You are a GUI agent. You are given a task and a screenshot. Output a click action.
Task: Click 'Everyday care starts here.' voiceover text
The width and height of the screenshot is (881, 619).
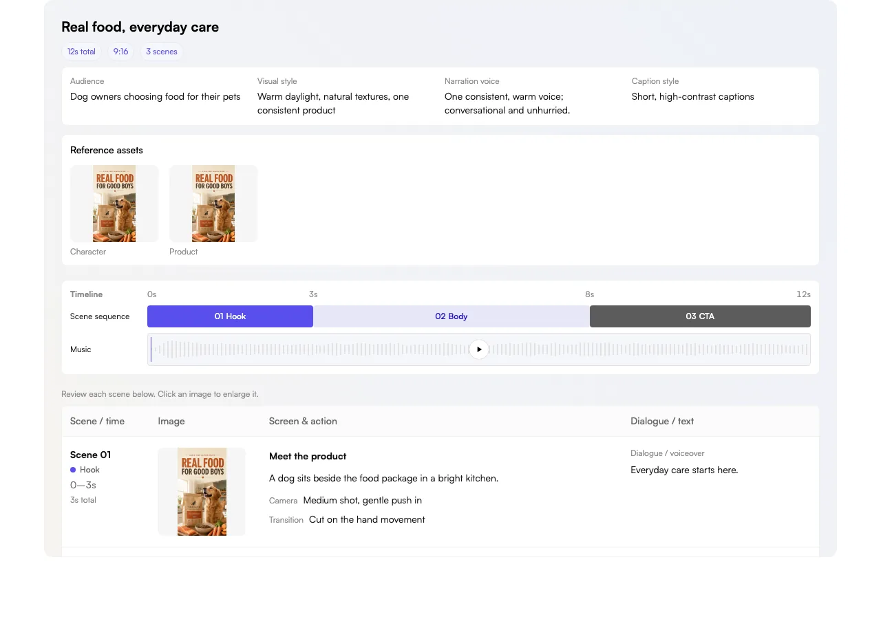click(684, 470)
